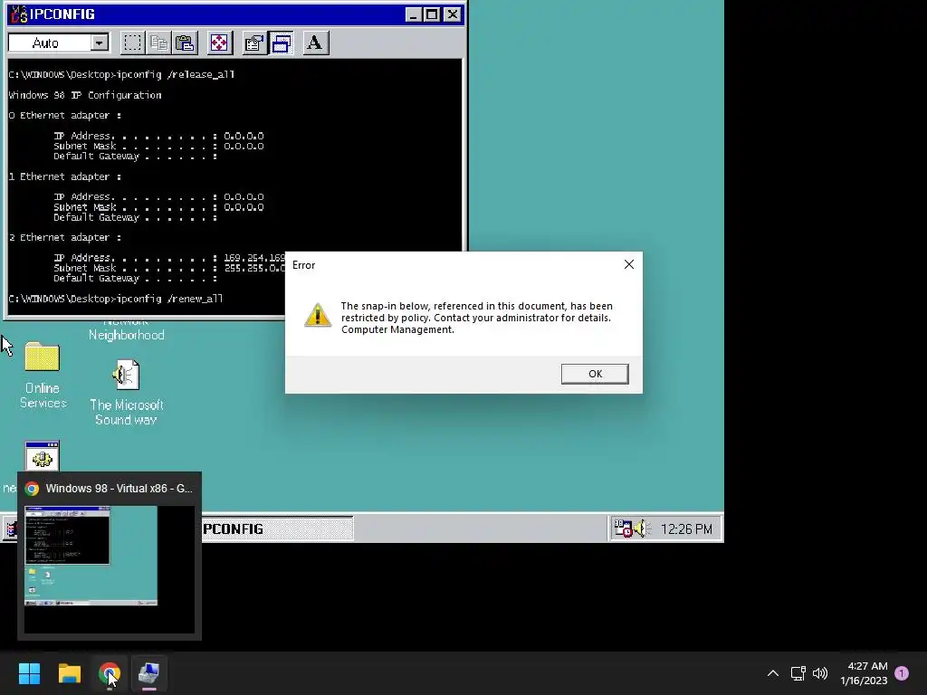
Task: Click the Windows 98 volume speaker tray icon
Action: coord(642,528)
